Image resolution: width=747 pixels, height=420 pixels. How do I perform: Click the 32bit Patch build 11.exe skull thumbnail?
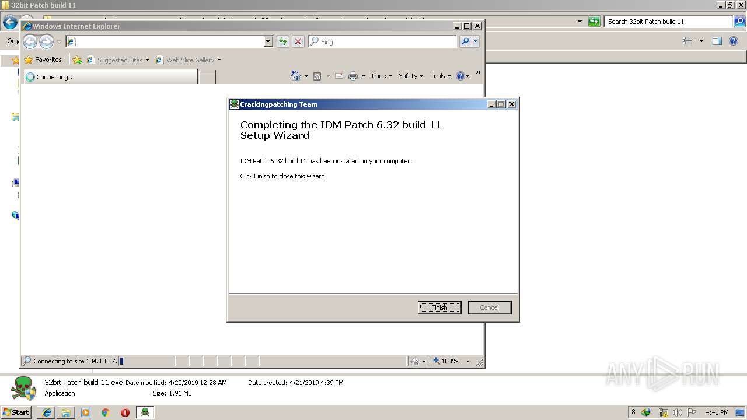click(x=24, y=388)
